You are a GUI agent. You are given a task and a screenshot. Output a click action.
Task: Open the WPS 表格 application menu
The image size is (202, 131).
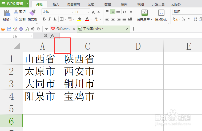(x=15, y=4)
